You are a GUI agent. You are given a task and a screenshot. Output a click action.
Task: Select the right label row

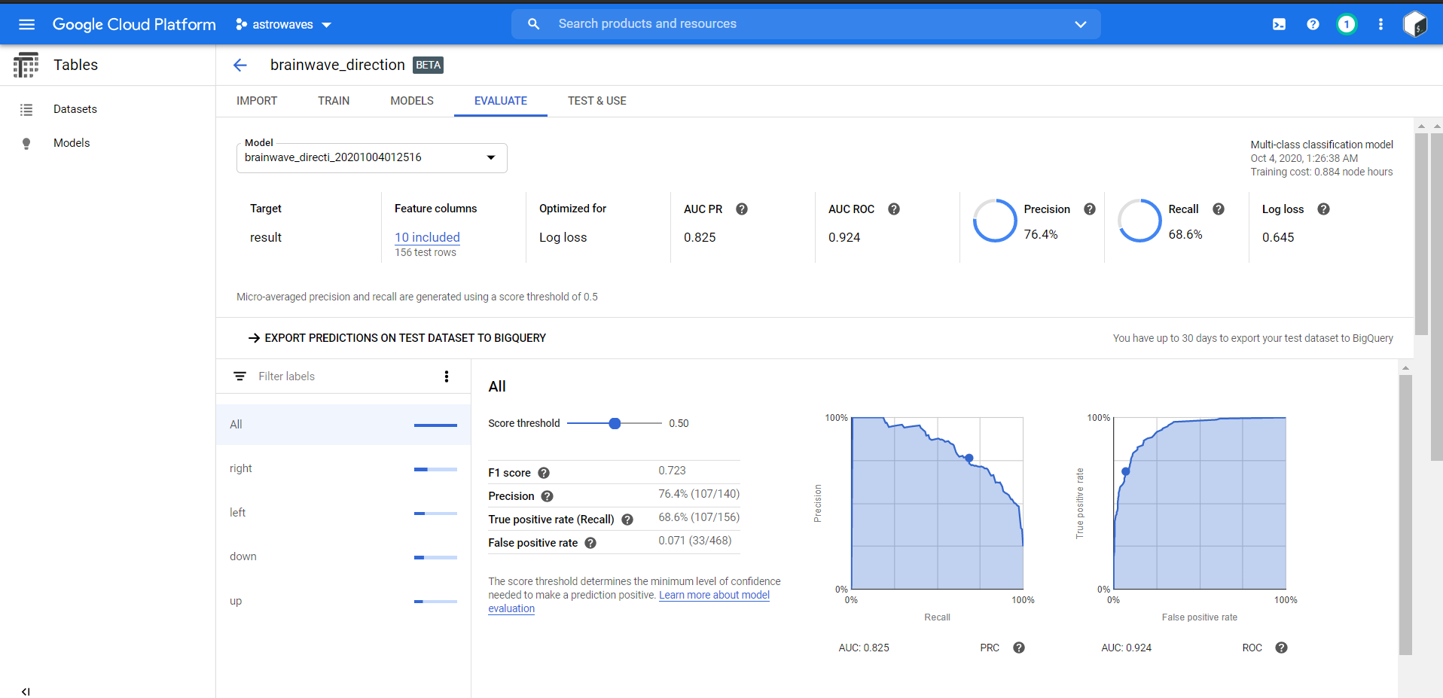coord(343,468)
